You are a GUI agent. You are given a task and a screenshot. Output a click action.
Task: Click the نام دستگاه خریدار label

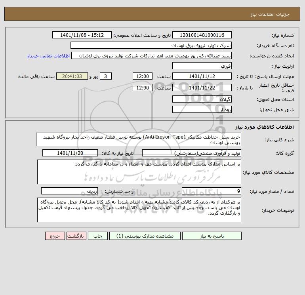pos(275,46)
